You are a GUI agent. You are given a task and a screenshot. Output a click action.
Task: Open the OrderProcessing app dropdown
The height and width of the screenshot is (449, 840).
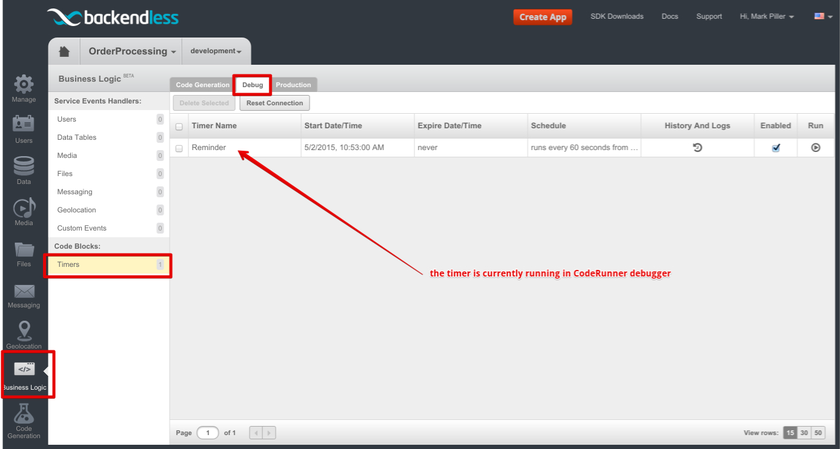pos(132,51)
